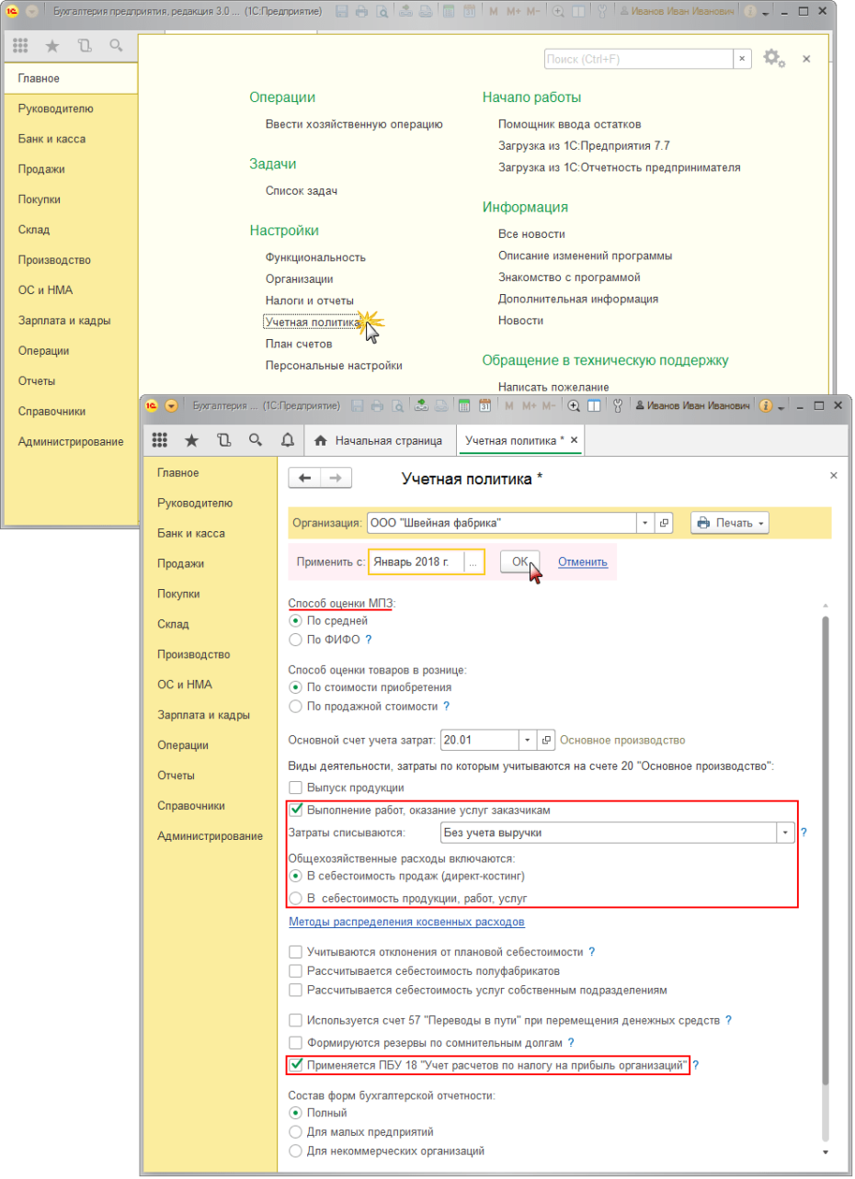Click the calendar icon in the Учетная политика window title bar
Screen dimensions: 855x1179
(483, 405)
